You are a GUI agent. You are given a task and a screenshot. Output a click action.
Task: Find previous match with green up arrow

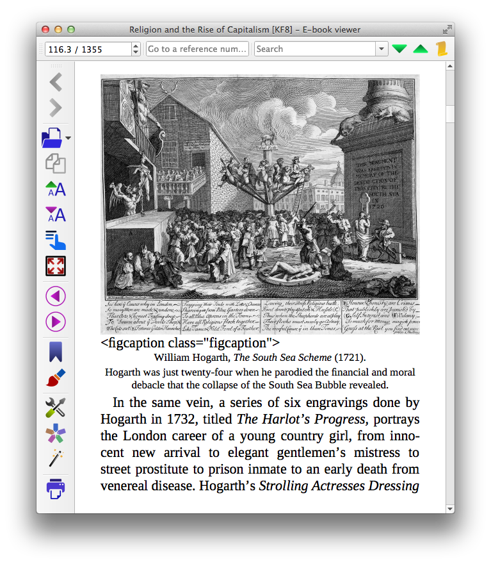coord(421,49)
